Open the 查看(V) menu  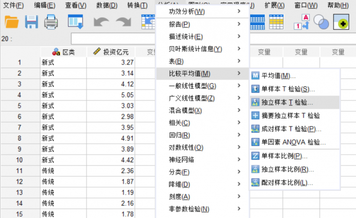(x=76, y=5)
